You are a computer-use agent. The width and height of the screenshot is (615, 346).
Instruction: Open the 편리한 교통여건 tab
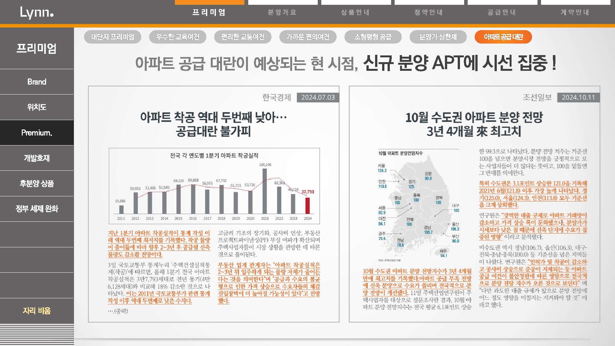(x=243, y=37)
